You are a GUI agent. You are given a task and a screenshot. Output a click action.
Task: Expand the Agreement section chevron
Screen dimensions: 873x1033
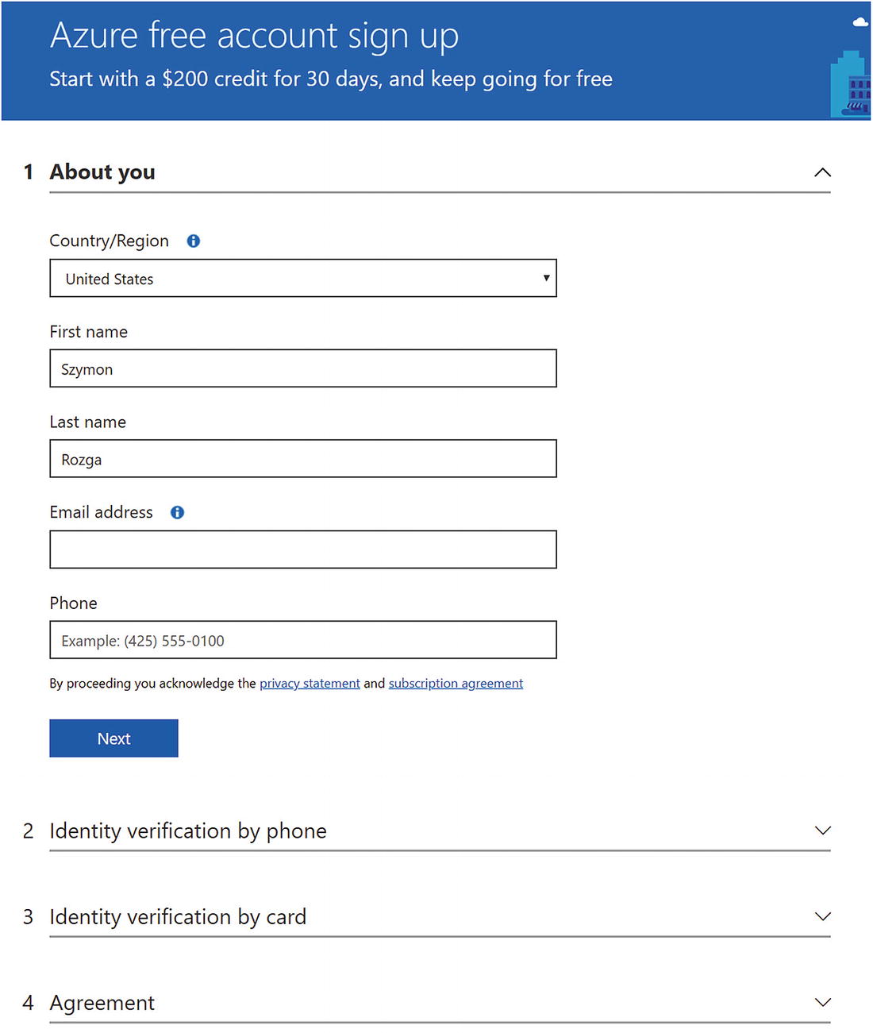[822, 1002]
